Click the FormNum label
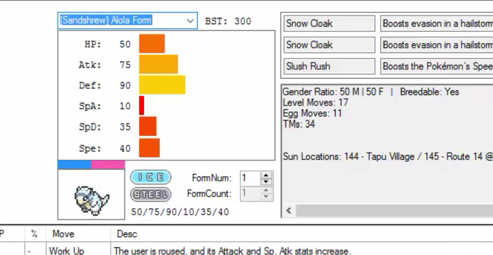Image resolution: width=493 pixels, height=255 pixels. point(211,178)
